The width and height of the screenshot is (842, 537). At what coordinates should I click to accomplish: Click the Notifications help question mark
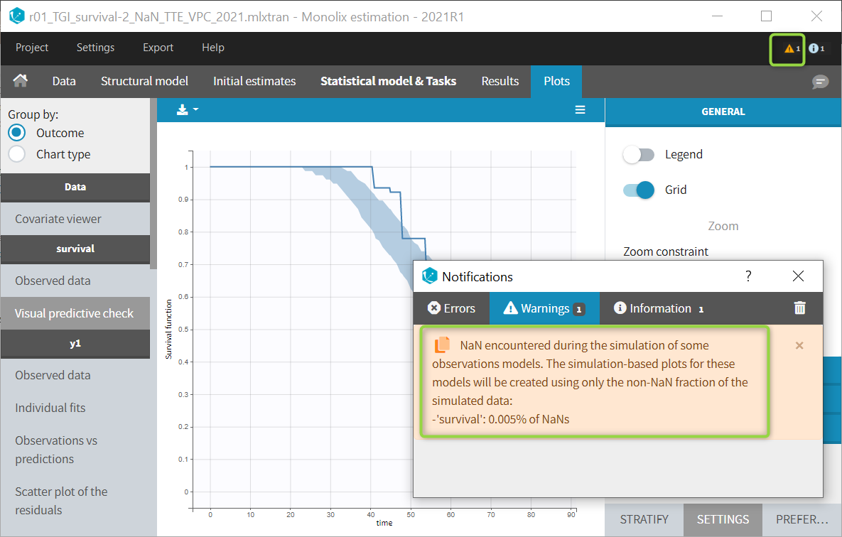click(748, 276)
